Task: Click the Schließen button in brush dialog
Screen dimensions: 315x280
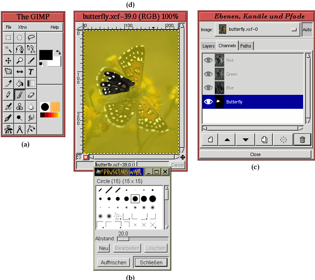Action: (151, 262)
